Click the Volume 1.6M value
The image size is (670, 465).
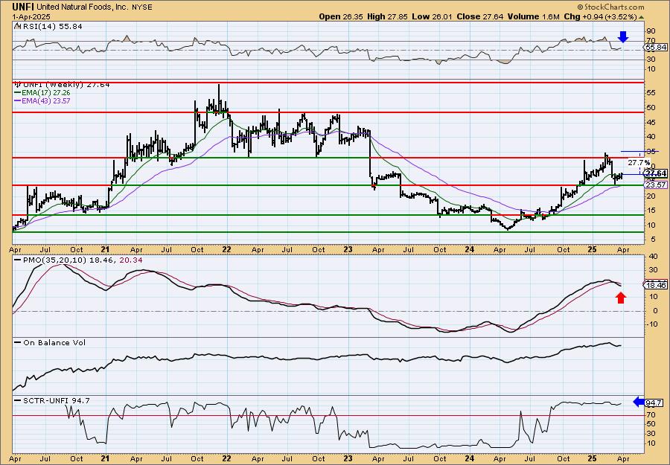(x=532, y=17)
